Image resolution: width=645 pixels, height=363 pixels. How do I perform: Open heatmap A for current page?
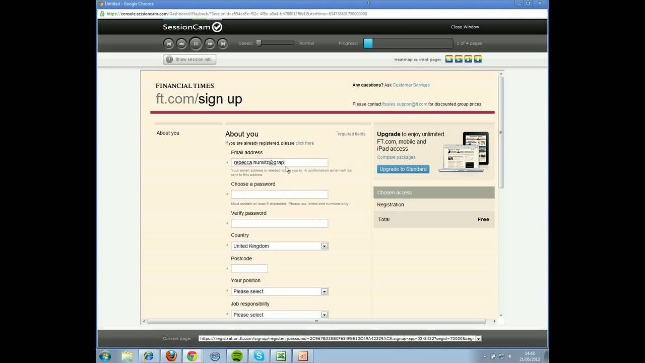[478, 59]
